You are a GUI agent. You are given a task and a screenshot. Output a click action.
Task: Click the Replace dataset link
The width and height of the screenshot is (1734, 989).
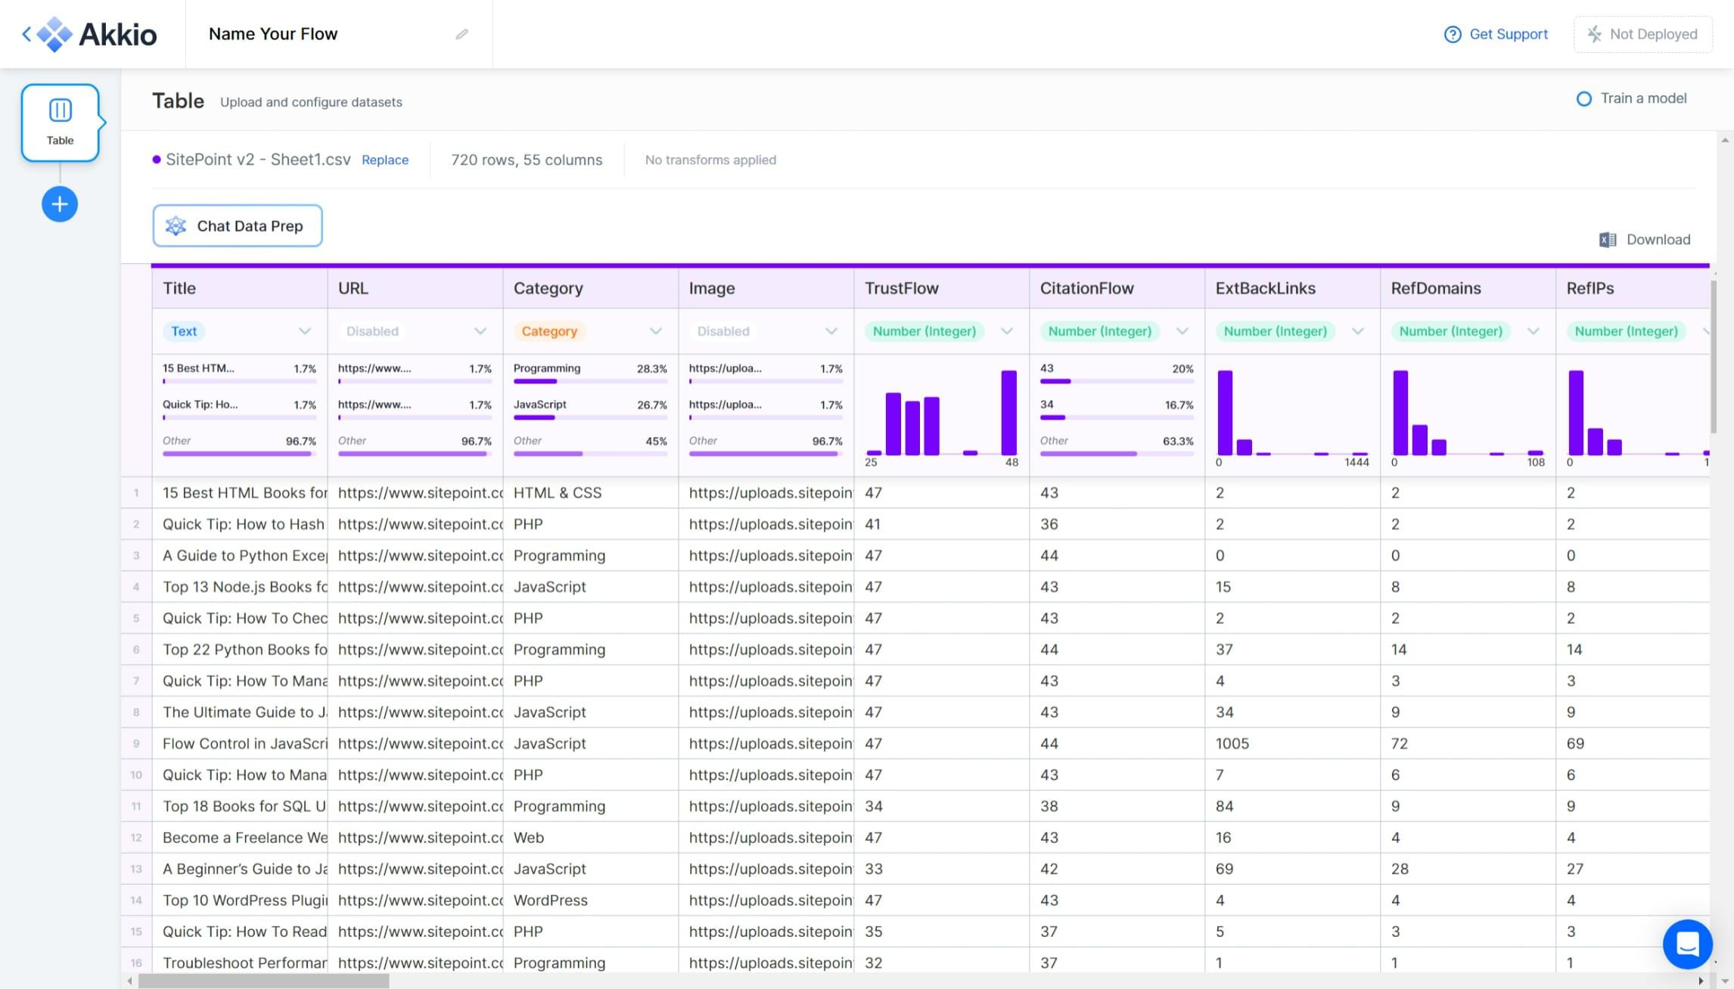pyautogui.click(x=384, y=160)
